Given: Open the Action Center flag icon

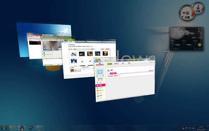Looking at the screenshot, I should click(x=187, y=128).
